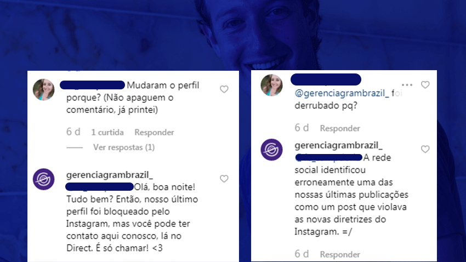Reply to the 'Mudaram o perfil porque?' comment
Viewport: 466px width, 262px height.
(154, 132)
